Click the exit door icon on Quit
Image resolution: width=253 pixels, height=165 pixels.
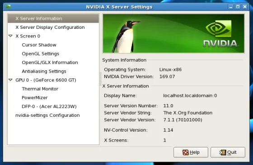[223, 152]
